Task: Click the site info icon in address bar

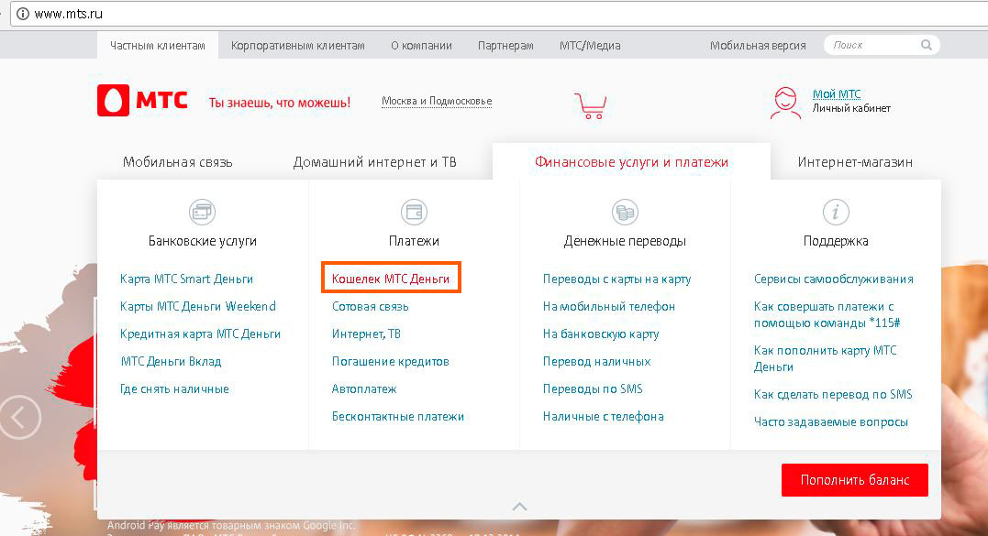Action: click(23, 14)
